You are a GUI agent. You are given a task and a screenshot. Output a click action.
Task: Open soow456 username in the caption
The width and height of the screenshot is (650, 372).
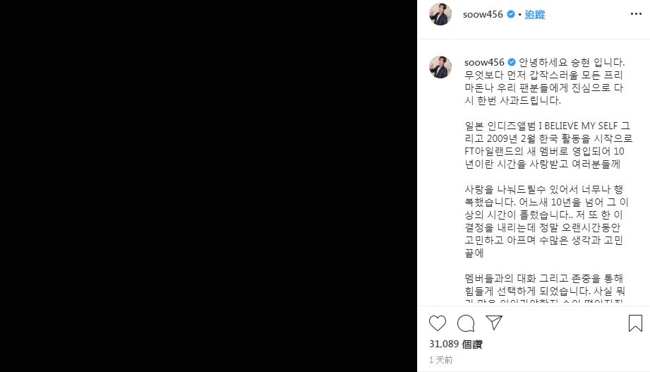coord(484,62)
